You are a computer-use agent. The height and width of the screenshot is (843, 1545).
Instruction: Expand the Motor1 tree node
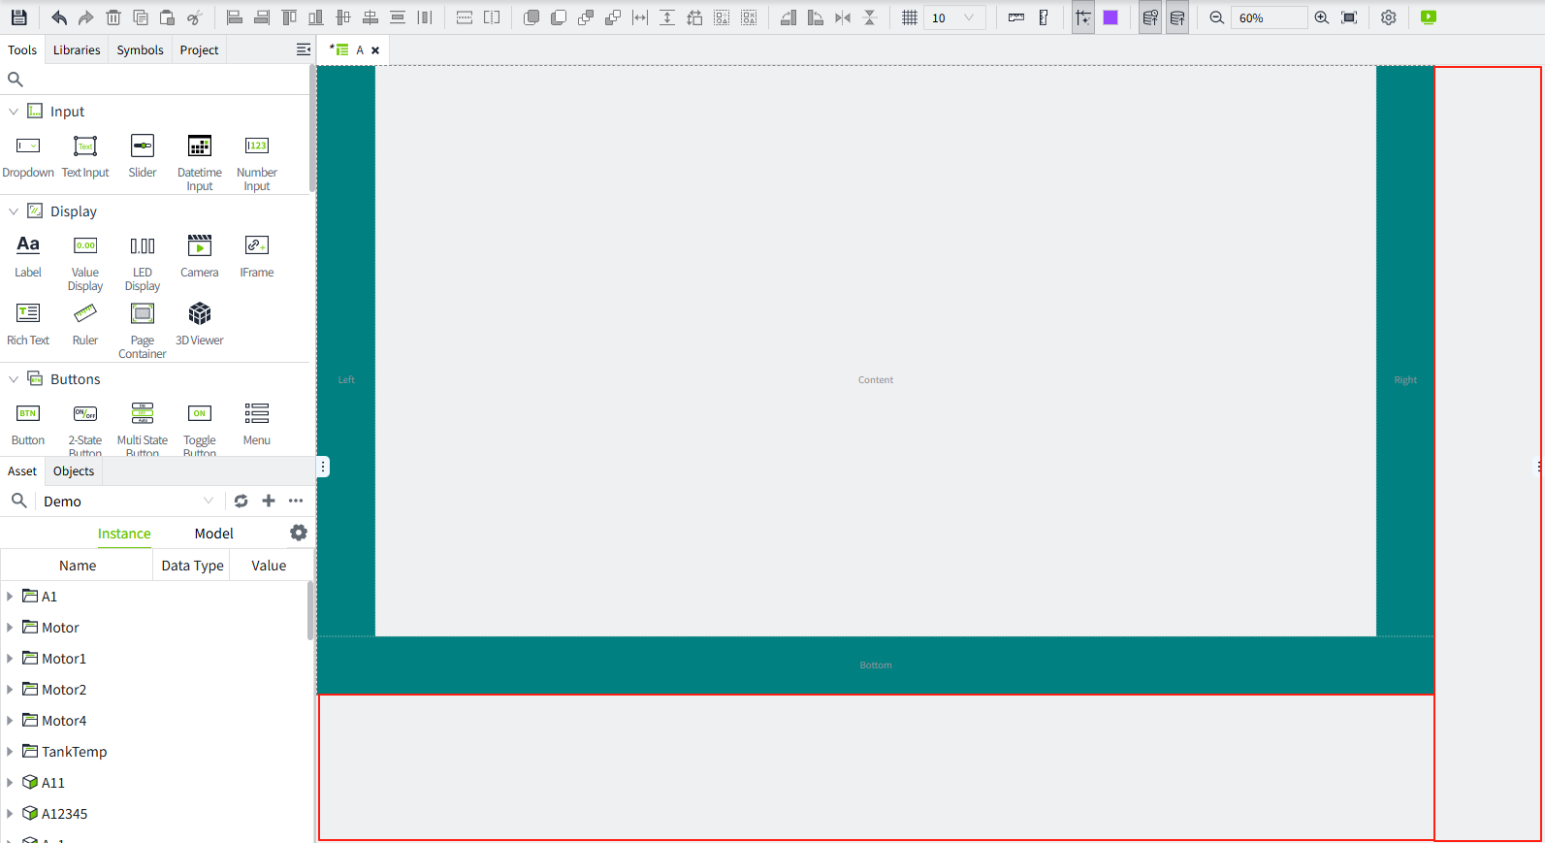click(10, 659)
